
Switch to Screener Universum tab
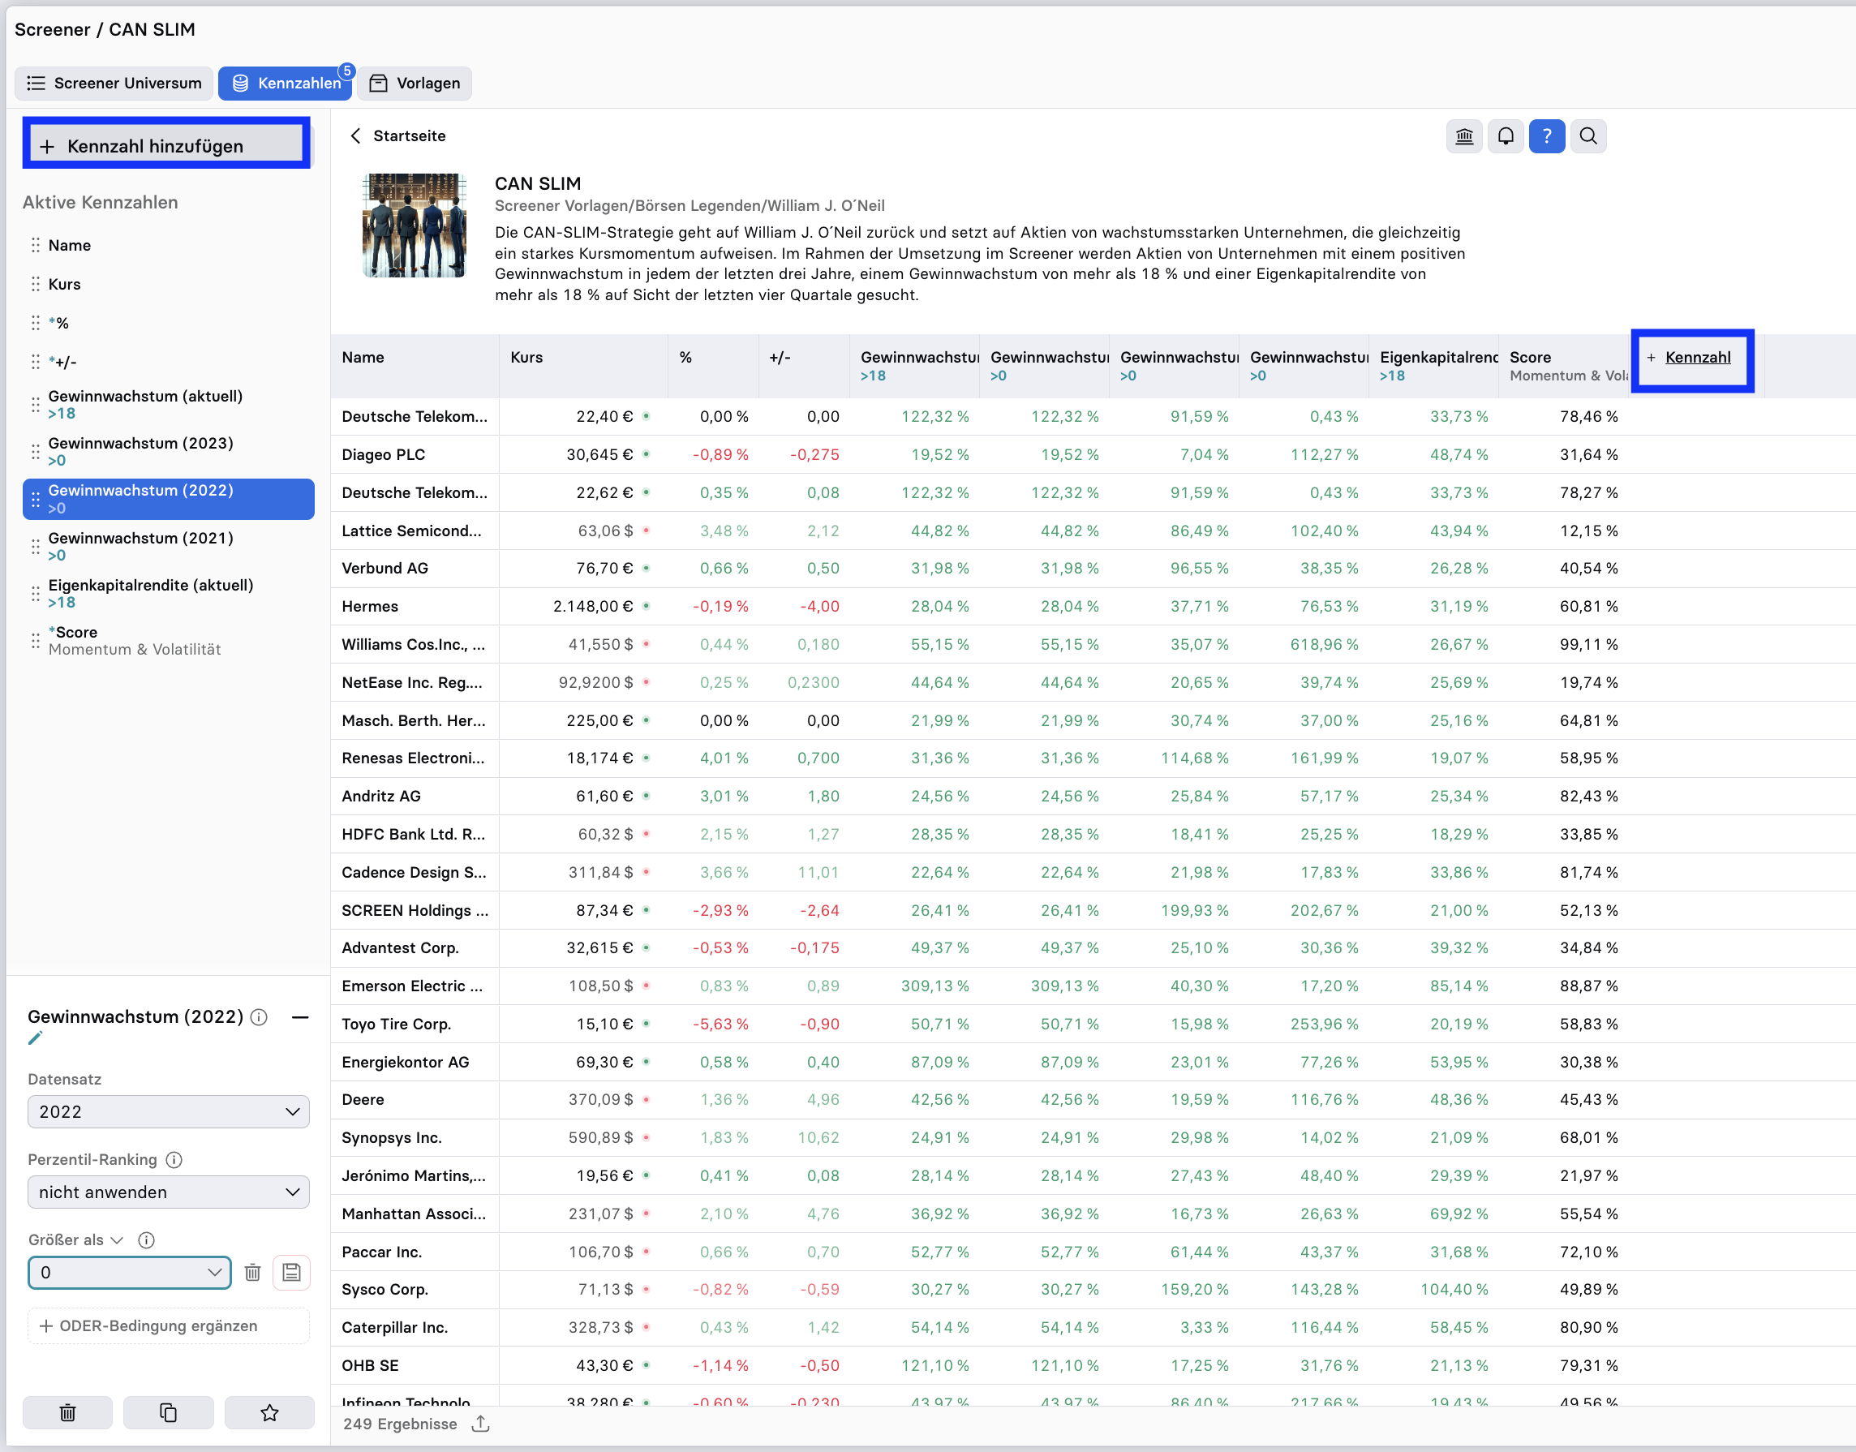pyautogui.click(x=114, y=84)
